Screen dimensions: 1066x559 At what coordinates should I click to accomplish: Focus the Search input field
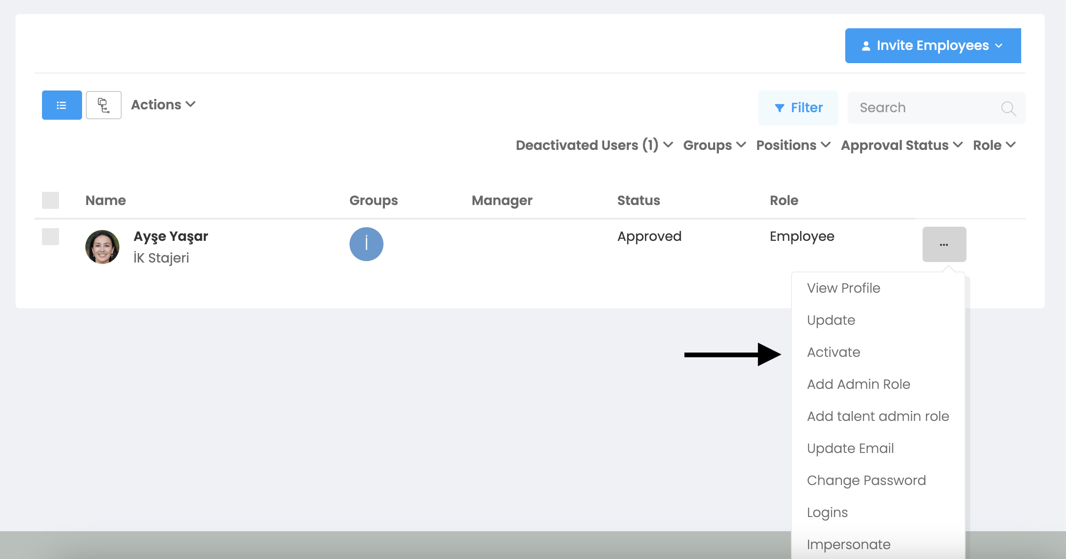[924, 108]
